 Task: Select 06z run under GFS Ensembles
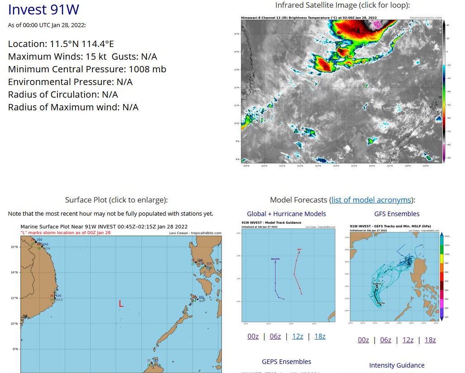point(385,340)
